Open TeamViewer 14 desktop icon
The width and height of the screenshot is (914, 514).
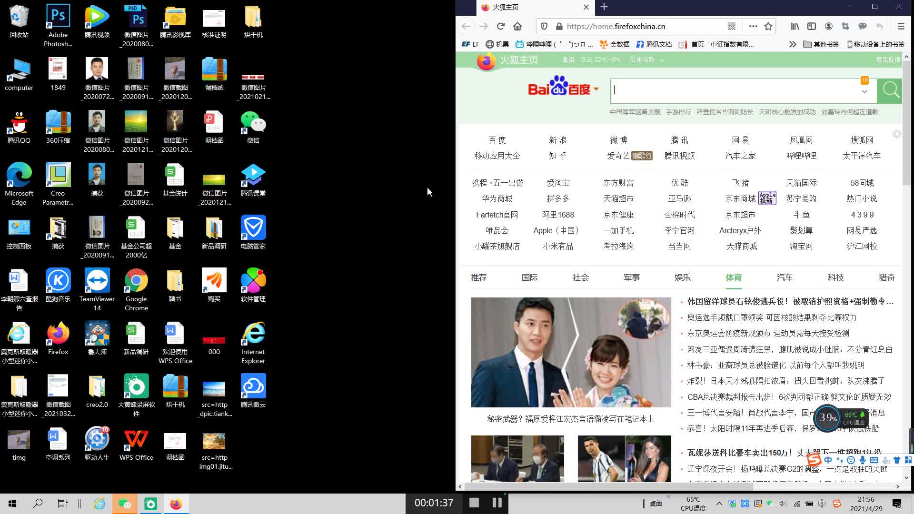click(97, 290)
